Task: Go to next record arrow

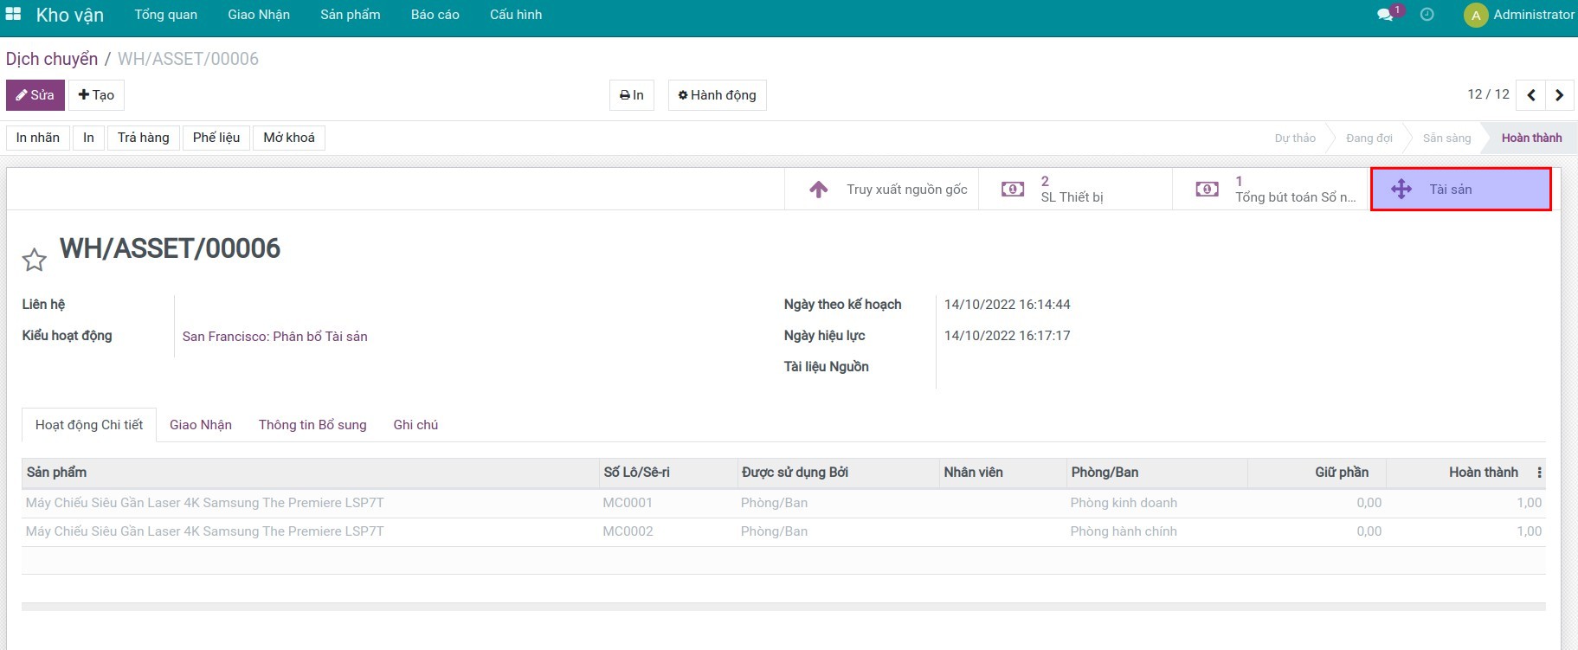Action: [1559, 95]
